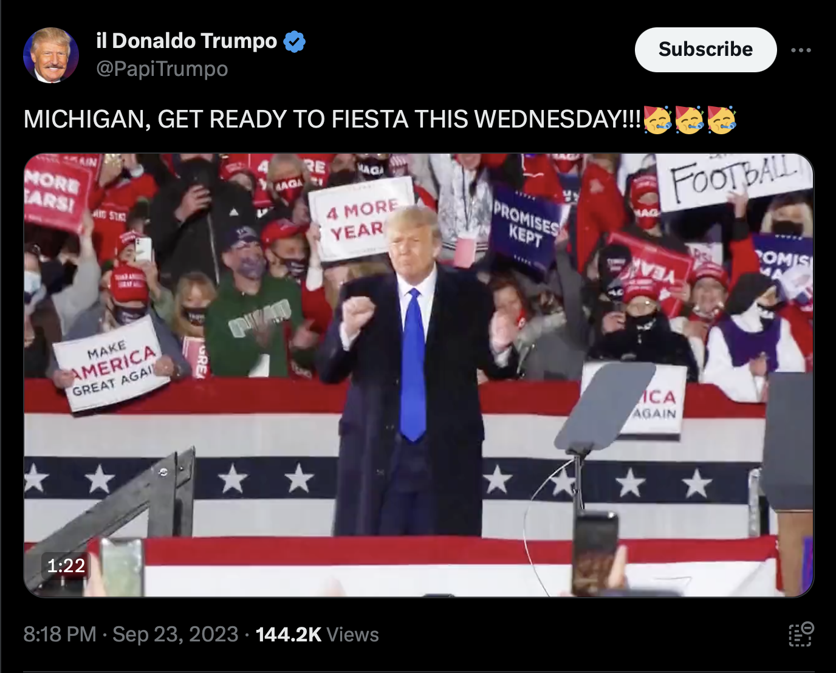Click the MICHIGAN, GET READY post text

coord(332,119)
